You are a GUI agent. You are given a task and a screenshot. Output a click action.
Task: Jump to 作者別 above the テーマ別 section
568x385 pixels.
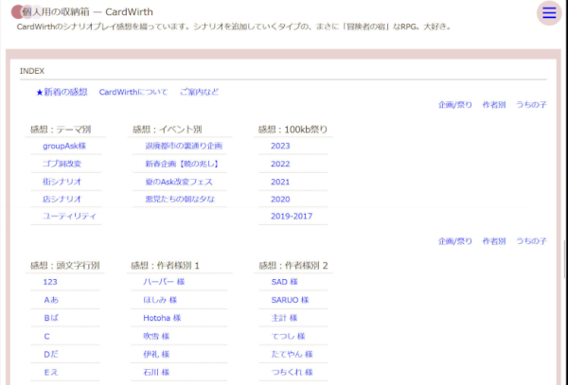click(x=494, y=105)
